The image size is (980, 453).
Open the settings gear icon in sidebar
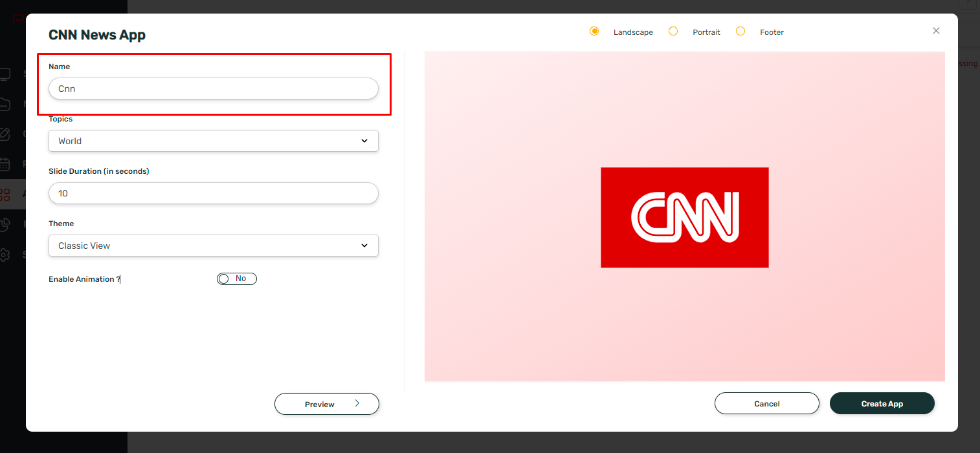[x=5, y=254]
